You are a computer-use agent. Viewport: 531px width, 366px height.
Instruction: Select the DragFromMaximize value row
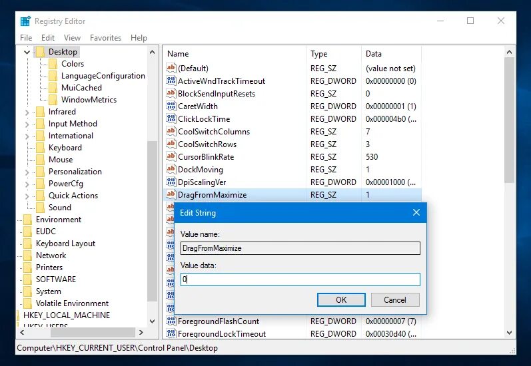292,195
